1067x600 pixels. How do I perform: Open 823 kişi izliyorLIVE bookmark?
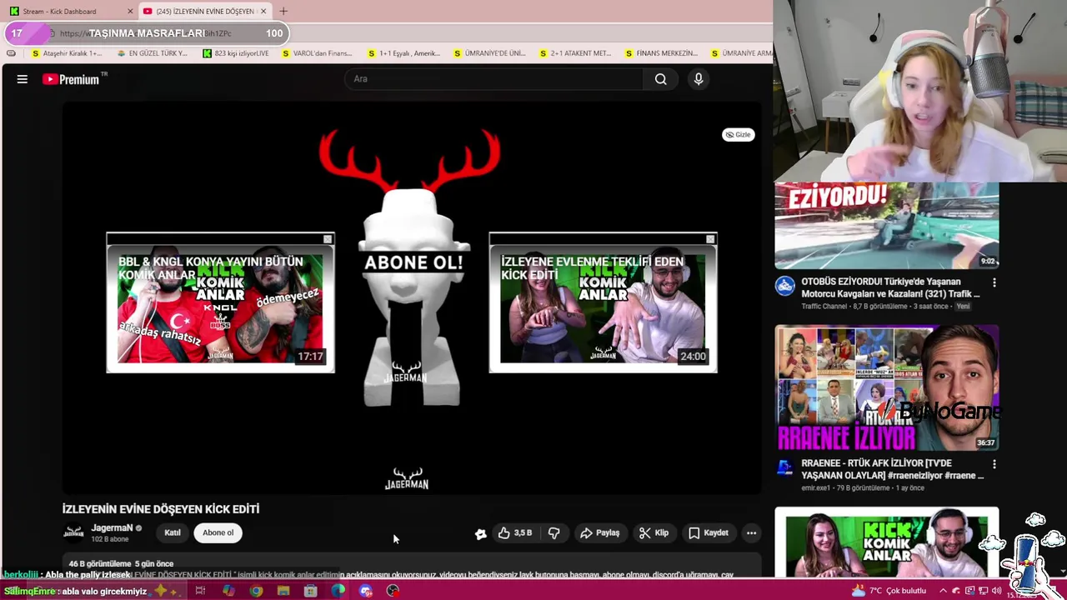236,53
